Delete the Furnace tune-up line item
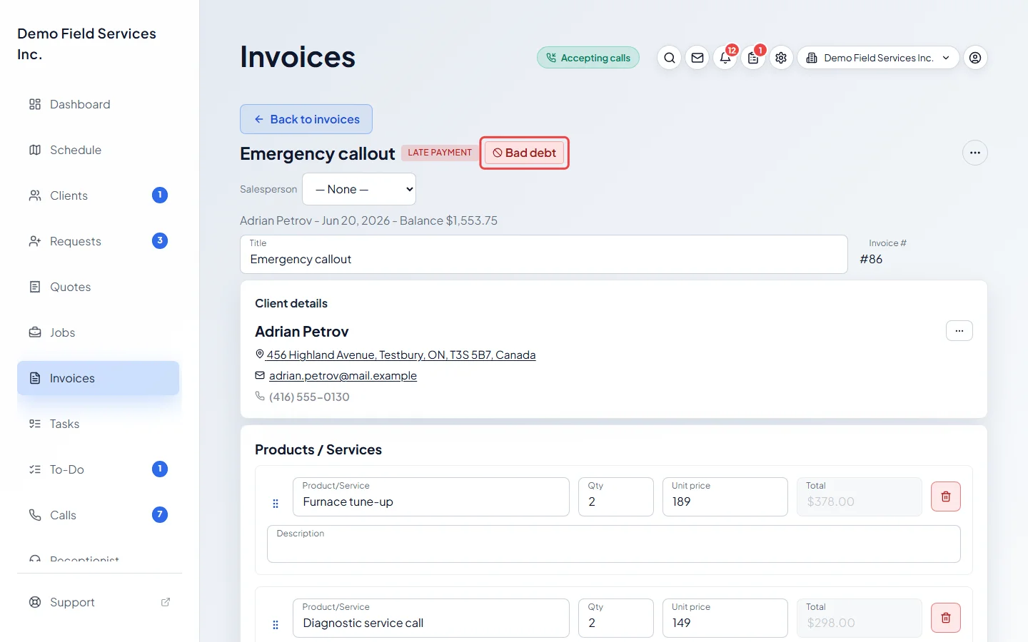 pos(946,496)
